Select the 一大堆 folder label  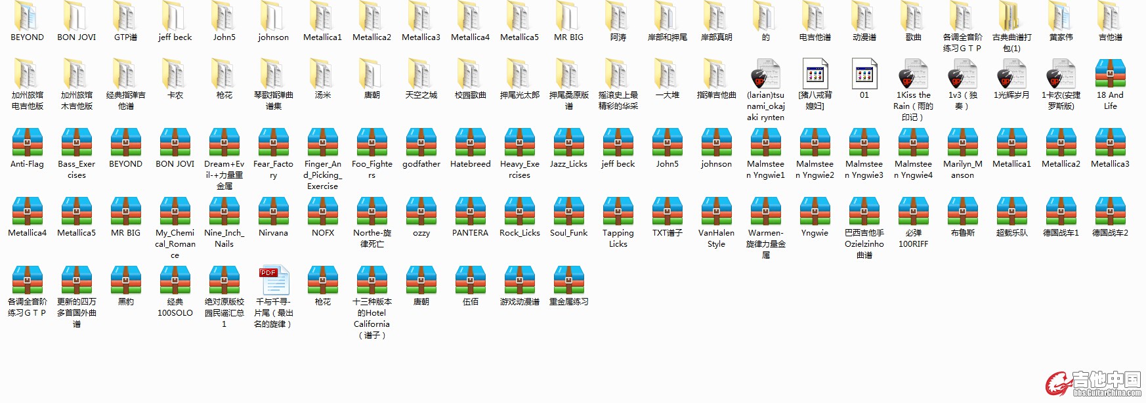coord(668,95)
